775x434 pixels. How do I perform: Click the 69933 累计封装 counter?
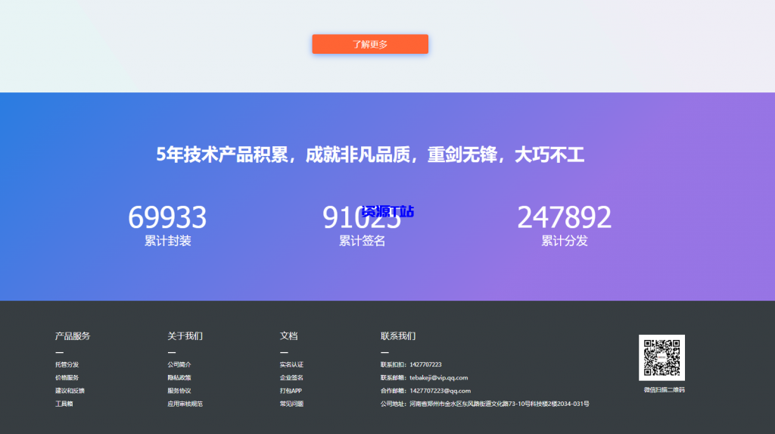click(x=167, y=225)
